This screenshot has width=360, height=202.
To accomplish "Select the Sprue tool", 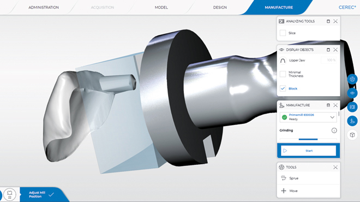I will 308,178.
